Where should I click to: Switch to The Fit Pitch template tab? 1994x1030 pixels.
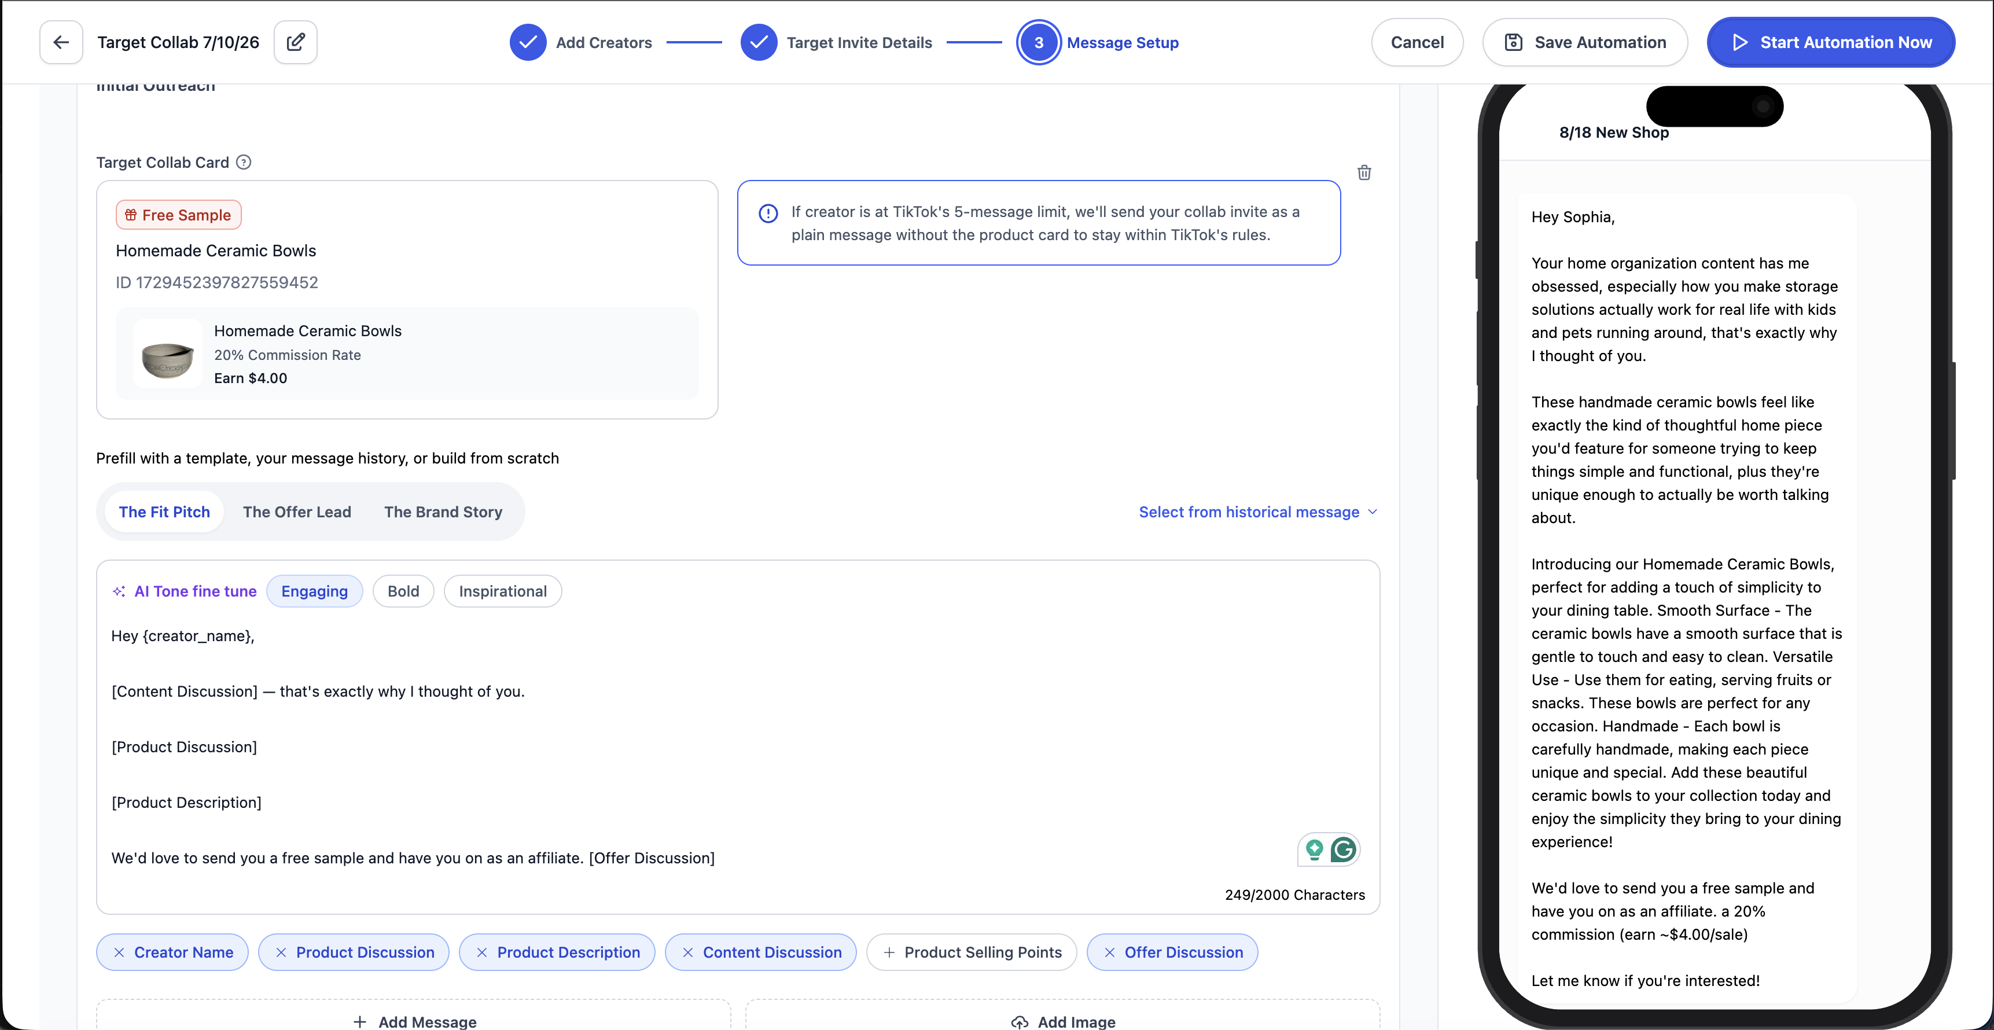tap(164, 512)
